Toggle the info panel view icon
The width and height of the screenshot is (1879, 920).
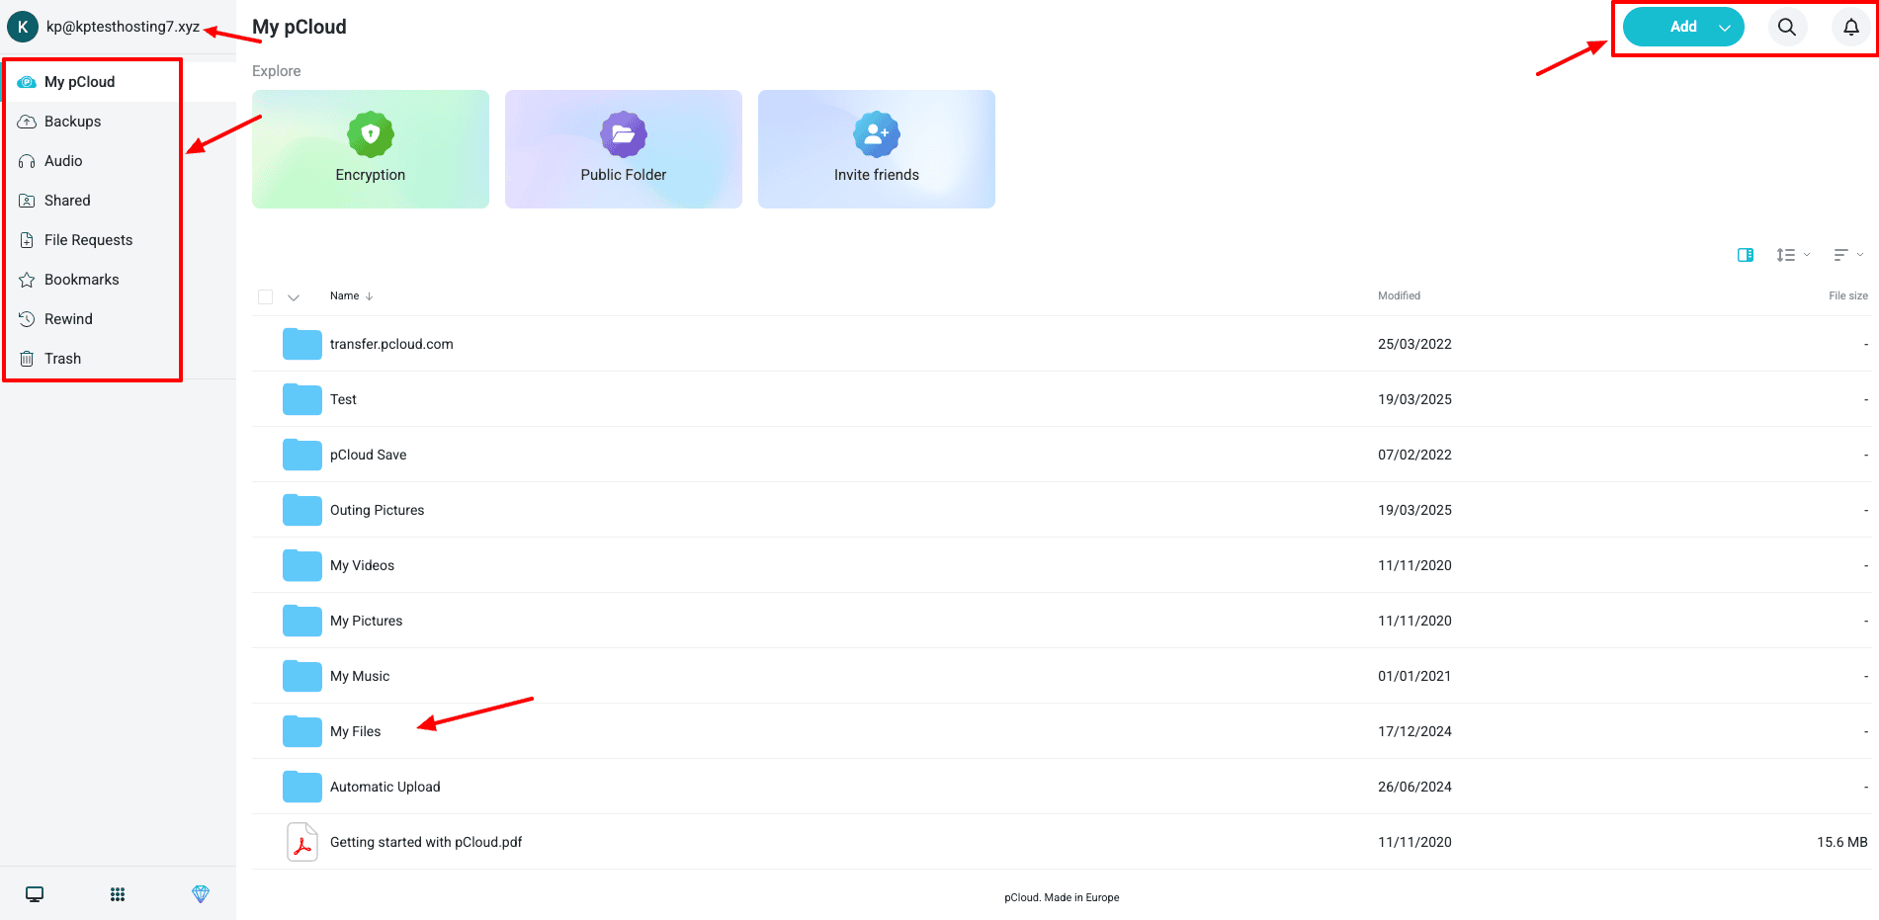point(1746,255)
